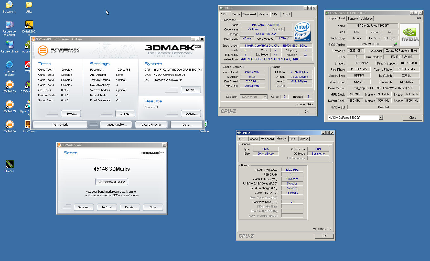Open the About tab in upper CPU-Z

[286, 15]
